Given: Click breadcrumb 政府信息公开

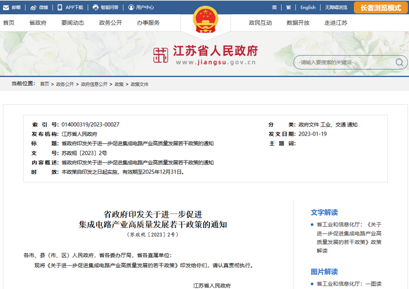Looking at the screenshot, I should tap(94, 84).
